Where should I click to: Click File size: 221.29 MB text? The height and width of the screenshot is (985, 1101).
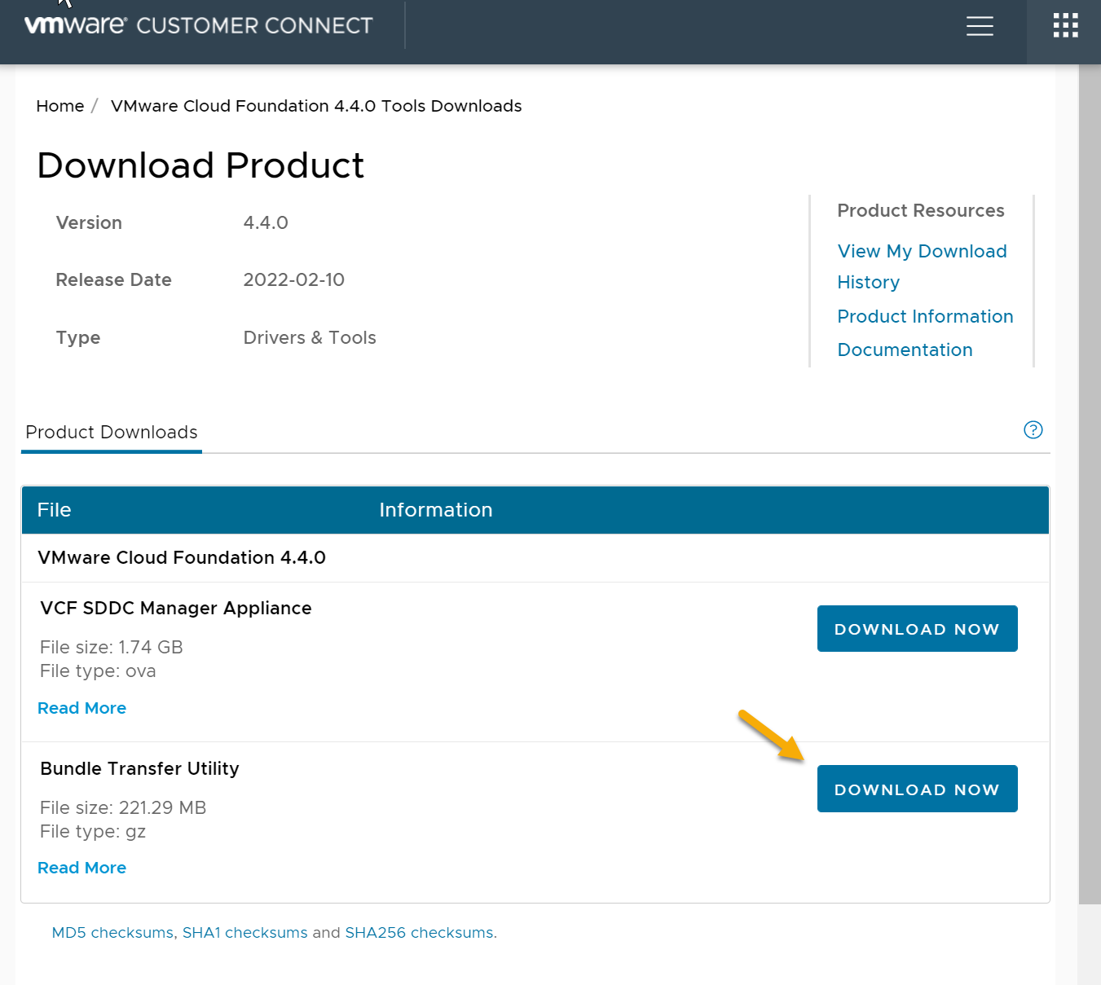click(123, 808)
